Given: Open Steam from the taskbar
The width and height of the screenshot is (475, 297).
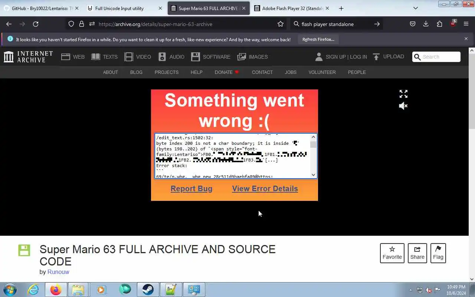Looking at the screenshot, I should [x=147, y=290].
